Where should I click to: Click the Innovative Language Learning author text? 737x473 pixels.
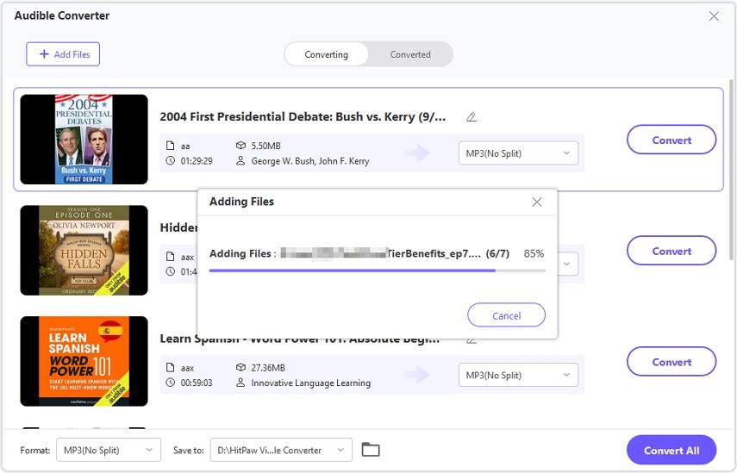click(x=310, y=383)
